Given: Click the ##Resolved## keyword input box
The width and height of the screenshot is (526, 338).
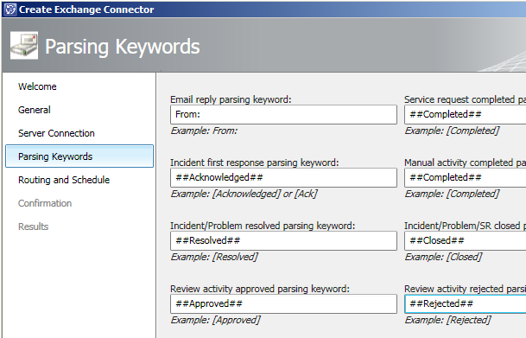Looking at the screenshot, I should tap(283, 240).
